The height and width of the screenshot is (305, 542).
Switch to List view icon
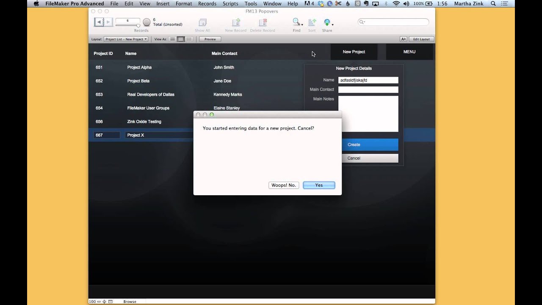point(181,39)
